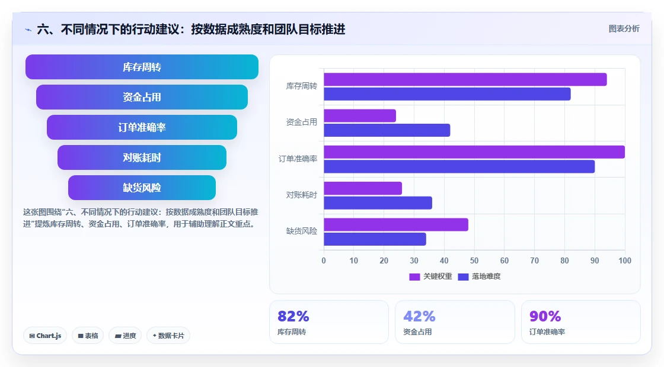Click the 进度 tag chip
Viewport: 664px width, 367px height.
[125, 336]
